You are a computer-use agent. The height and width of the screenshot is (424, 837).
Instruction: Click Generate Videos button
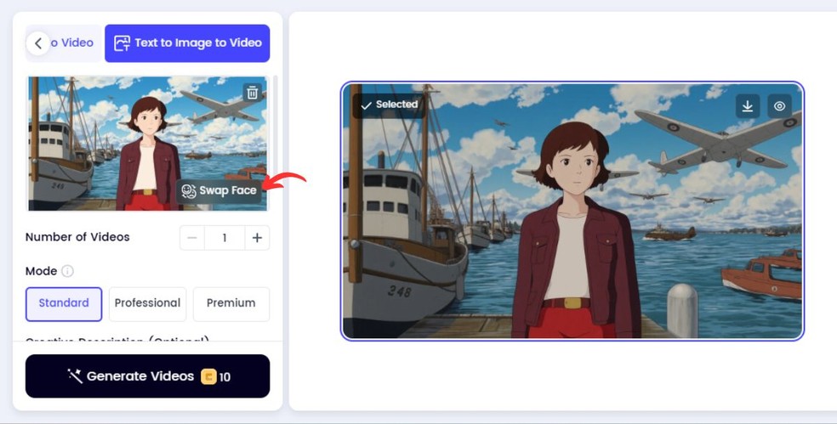148,376
